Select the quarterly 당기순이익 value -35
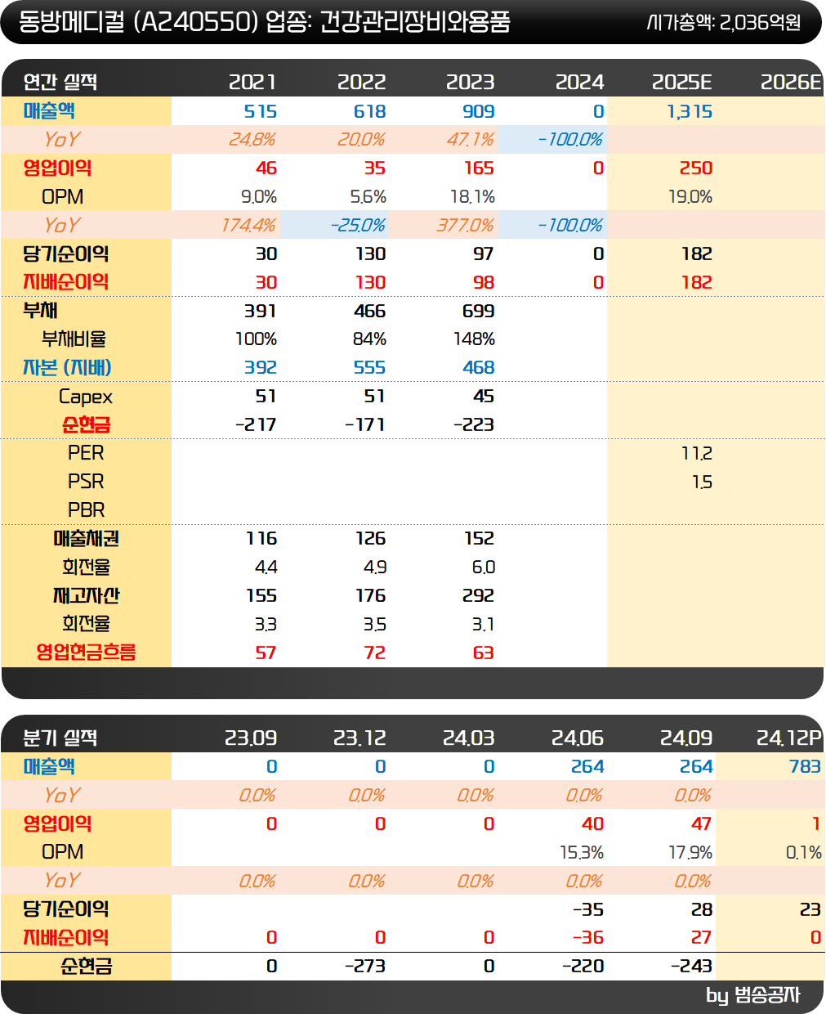This screenshot has width=826, height=1014. click(588, 909)
